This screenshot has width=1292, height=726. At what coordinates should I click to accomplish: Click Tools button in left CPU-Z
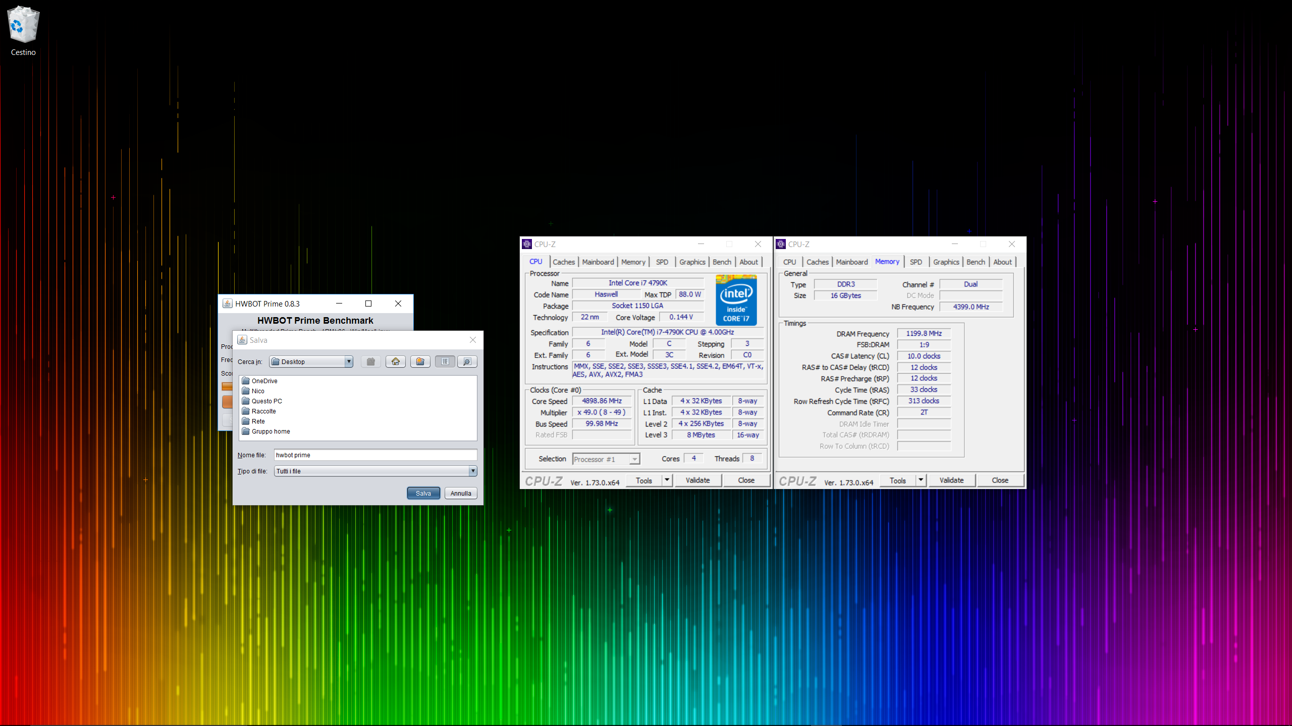point(644,480)
